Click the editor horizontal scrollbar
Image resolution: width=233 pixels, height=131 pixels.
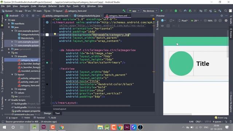(91, 106)
